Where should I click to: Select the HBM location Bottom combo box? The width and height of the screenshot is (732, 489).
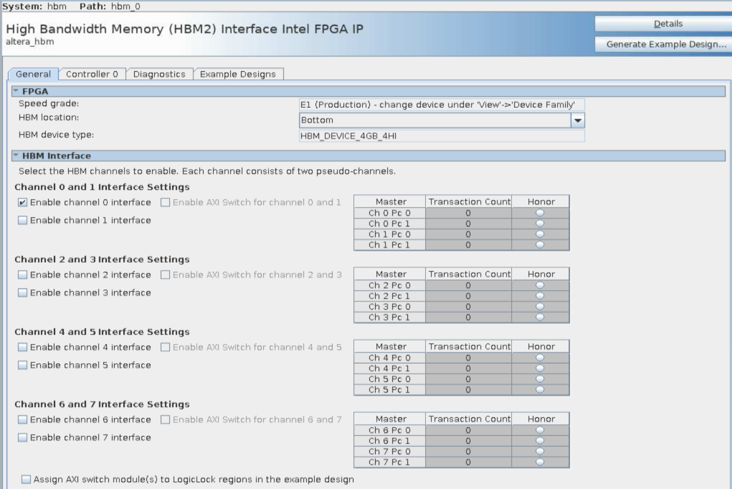[442, 120]
